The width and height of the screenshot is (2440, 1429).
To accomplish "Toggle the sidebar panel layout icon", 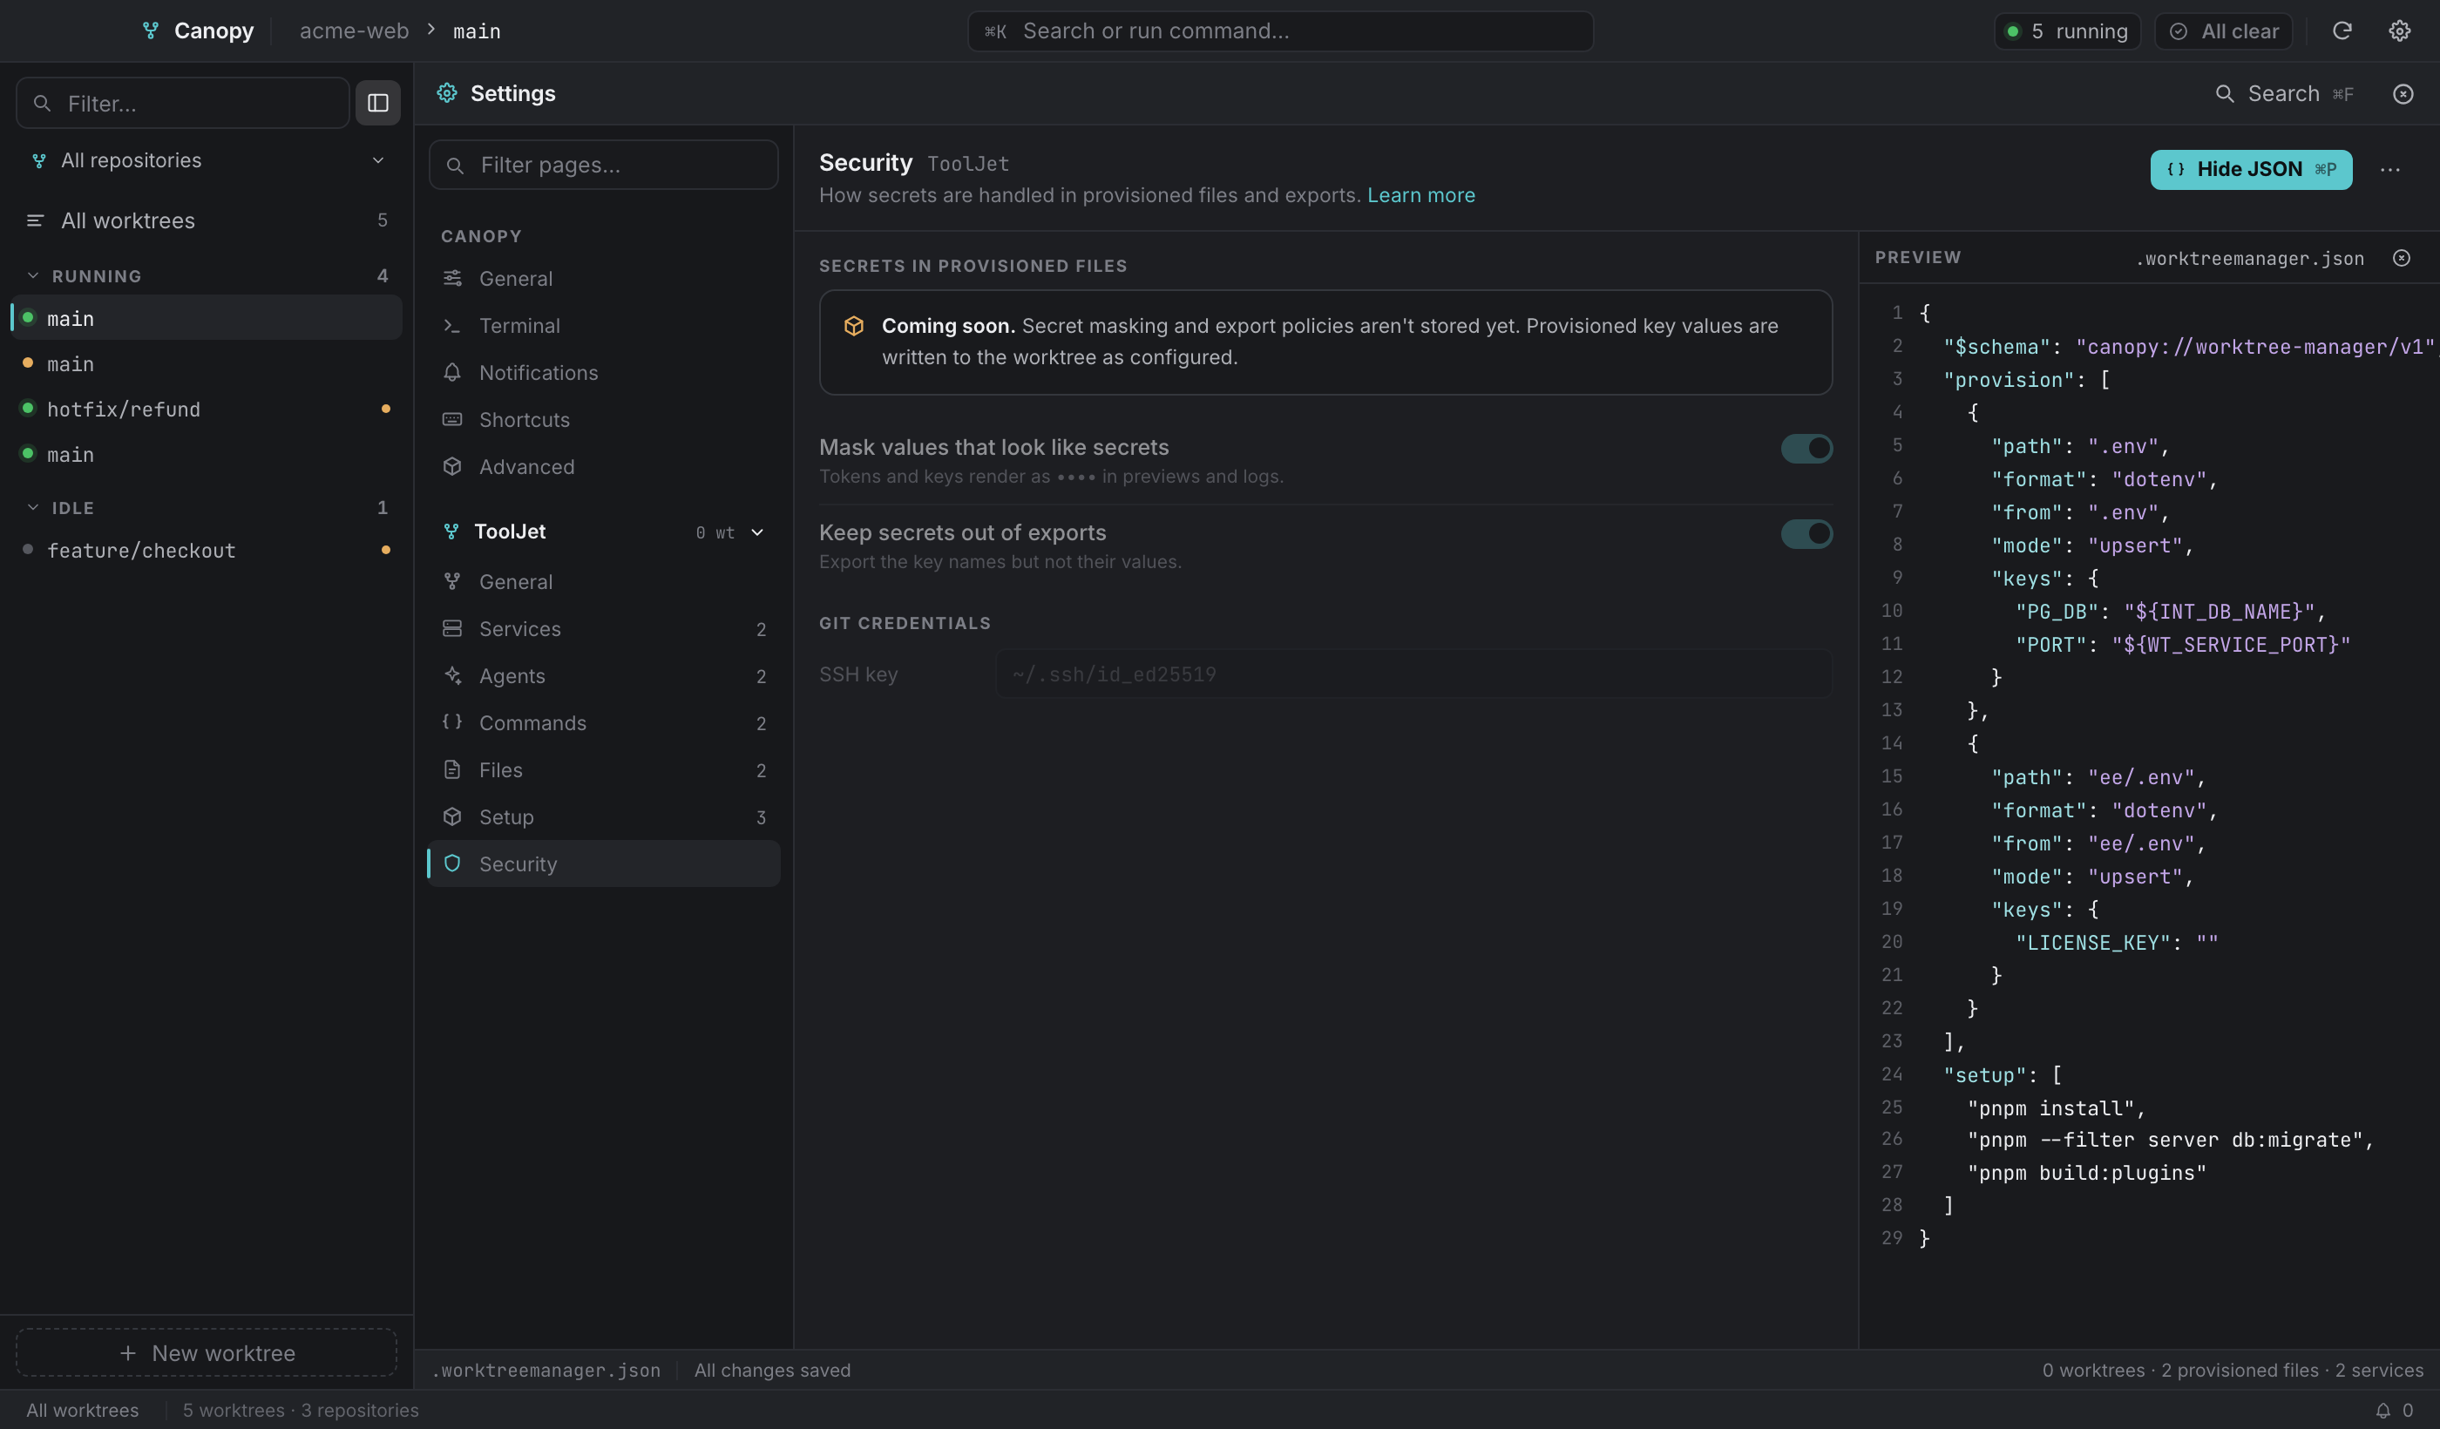I will coord(377,103).
